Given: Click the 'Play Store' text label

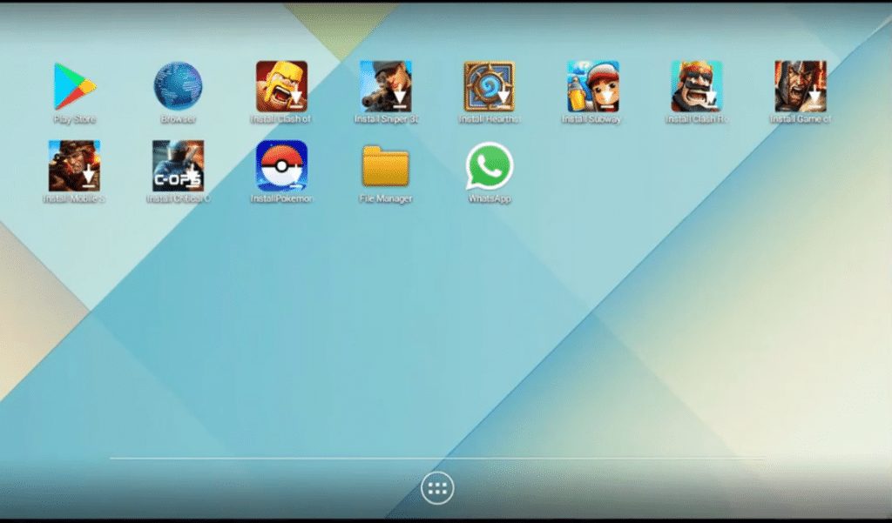Looking at the screenshot, I should click(x=75, y=119).
